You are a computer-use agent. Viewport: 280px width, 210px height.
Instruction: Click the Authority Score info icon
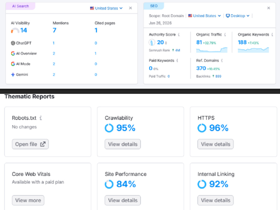(179, 34)
